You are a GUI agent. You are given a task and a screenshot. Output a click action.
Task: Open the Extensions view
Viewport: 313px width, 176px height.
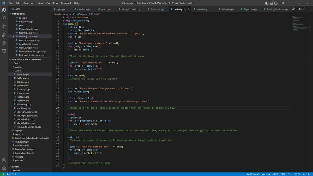tap(4, 43)
